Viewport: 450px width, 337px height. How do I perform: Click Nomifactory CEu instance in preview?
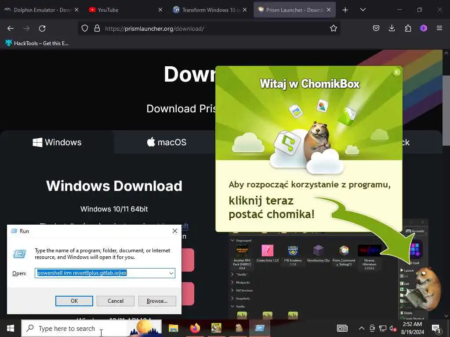[x=318, y=253]
